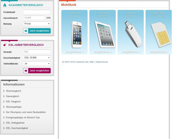This screenshot has width=173, height=139.
Task: Click the AGB footer link
Action: click(92, 62)
